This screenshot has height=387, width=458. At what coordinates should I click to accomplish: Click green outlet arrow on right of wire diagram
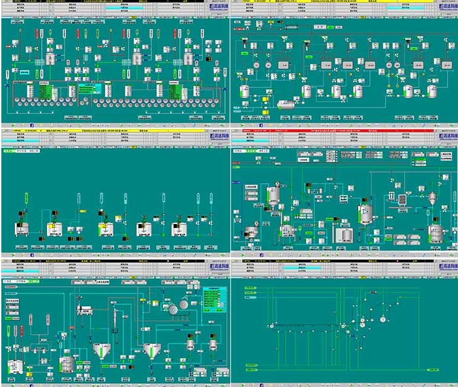tap(433, 370)
